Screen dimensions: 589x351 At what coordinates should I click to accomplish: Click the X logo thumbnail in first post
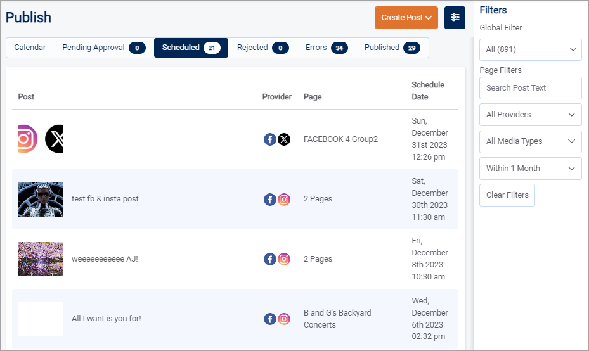tap(55, 139)
